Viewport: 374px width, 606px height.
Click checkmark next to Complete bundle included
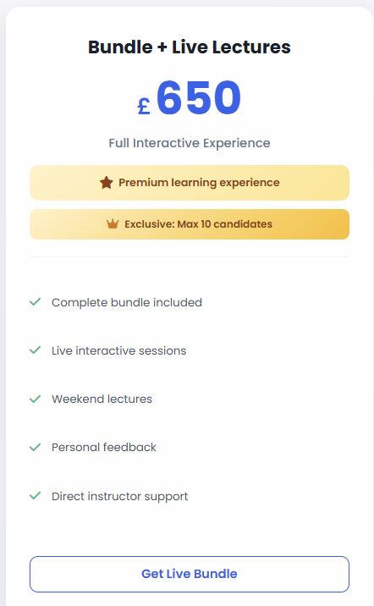point(36,302)
